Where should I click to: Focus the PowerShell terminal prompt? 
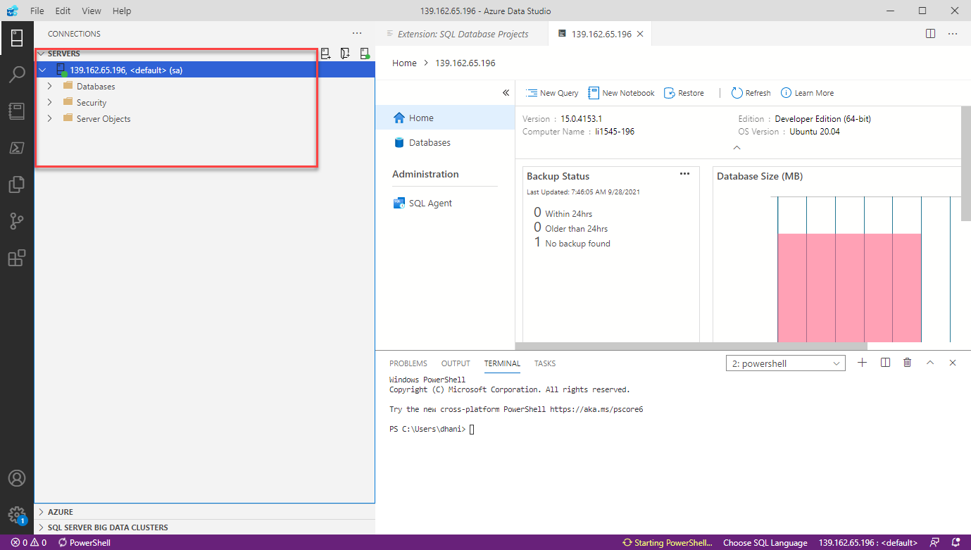(x=472, y=429)
